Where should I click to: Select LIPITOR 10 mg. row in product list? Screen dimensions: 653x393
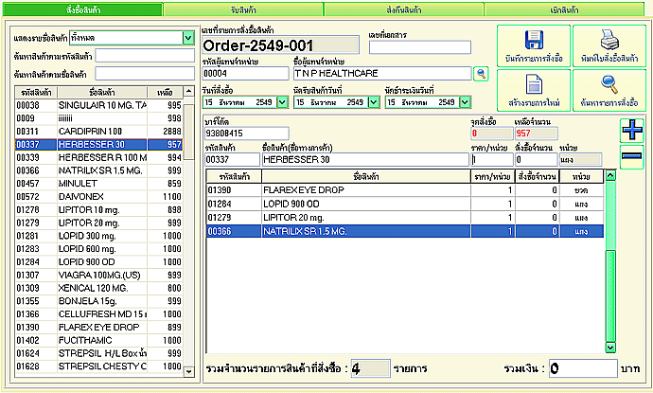point(98,209)
